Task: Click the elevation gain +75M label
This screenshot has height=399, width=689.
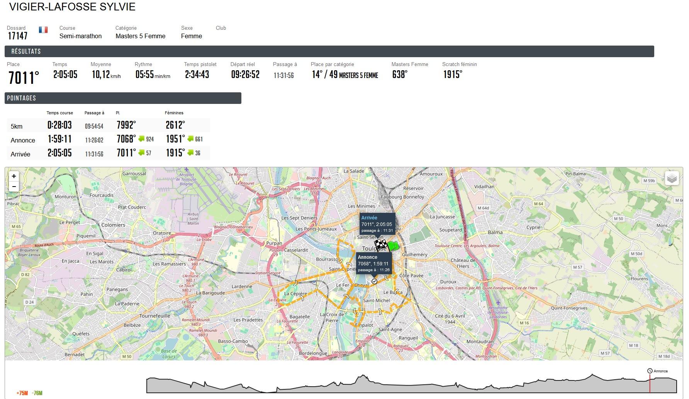Action: (22, 393)
